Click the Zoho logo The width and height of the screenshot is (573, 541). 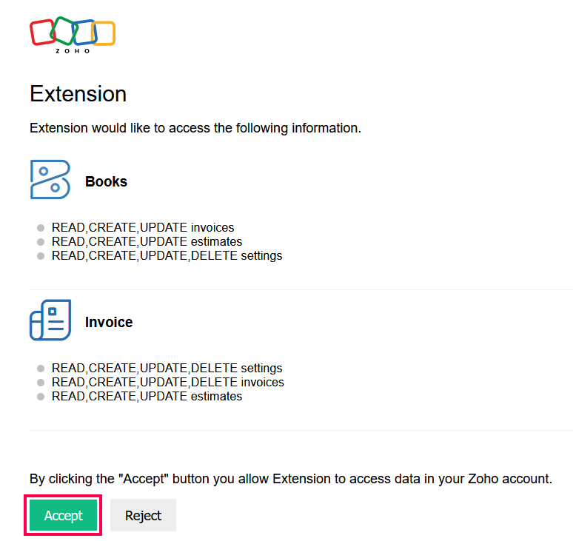[73, 35]
